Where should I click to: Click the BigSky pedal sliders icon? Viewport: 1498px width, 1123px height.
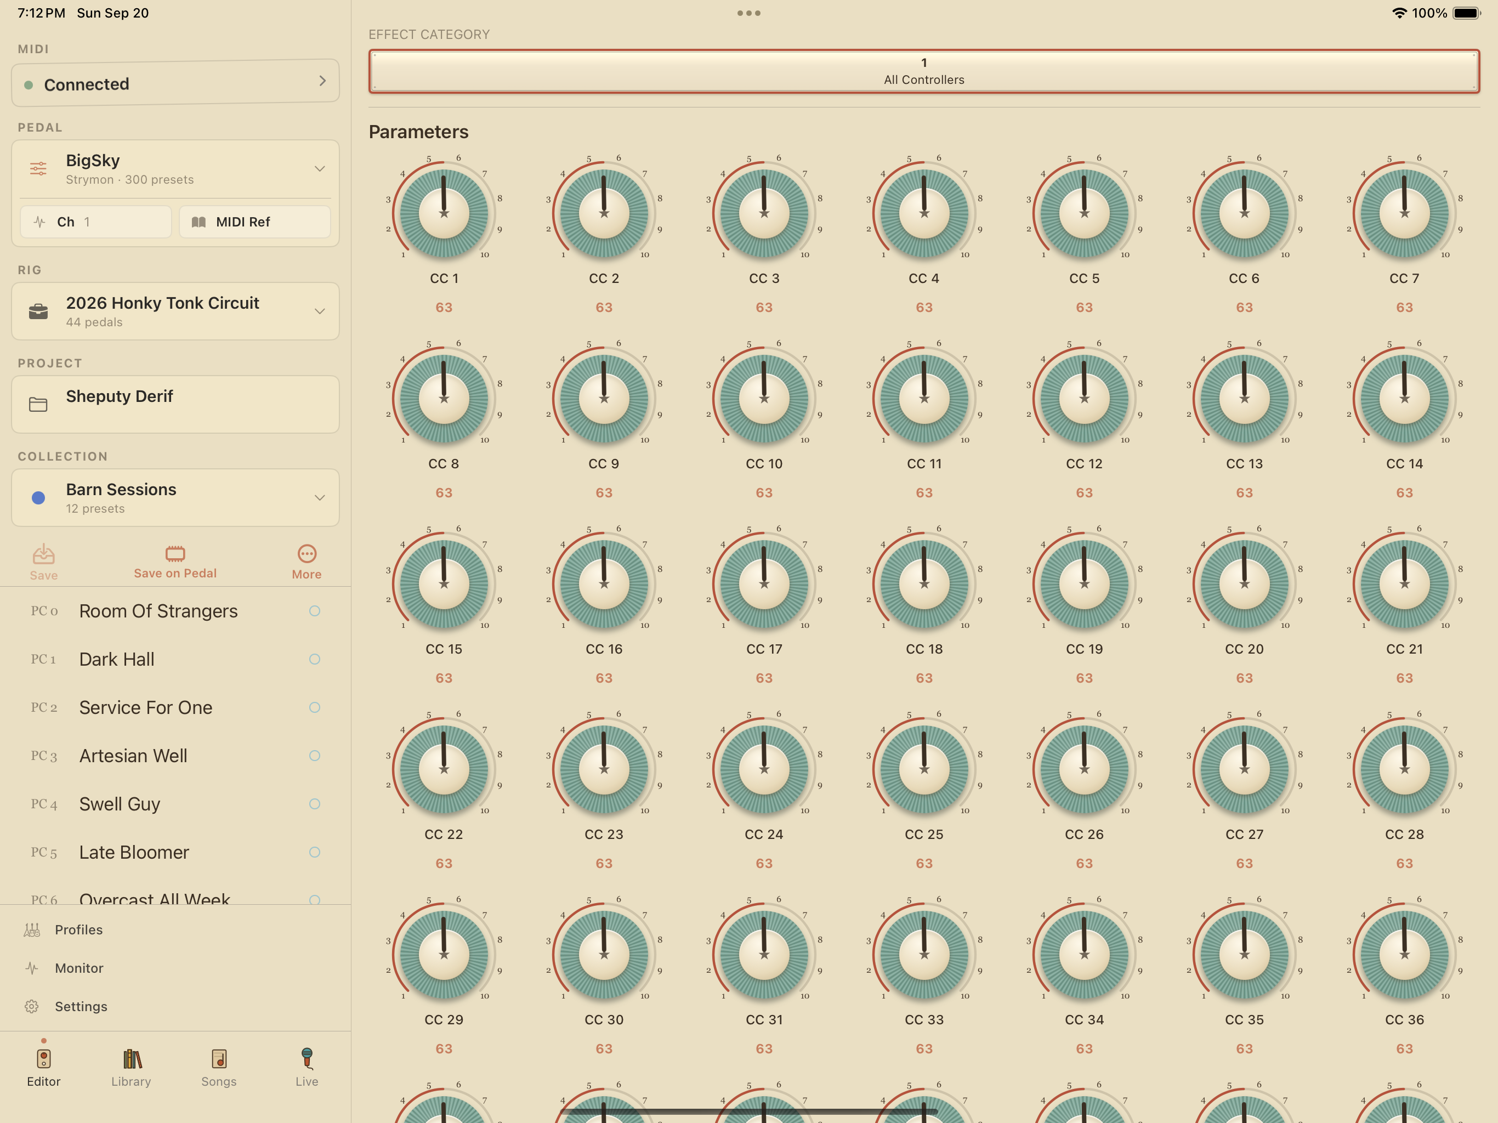[x=38, y=169]
